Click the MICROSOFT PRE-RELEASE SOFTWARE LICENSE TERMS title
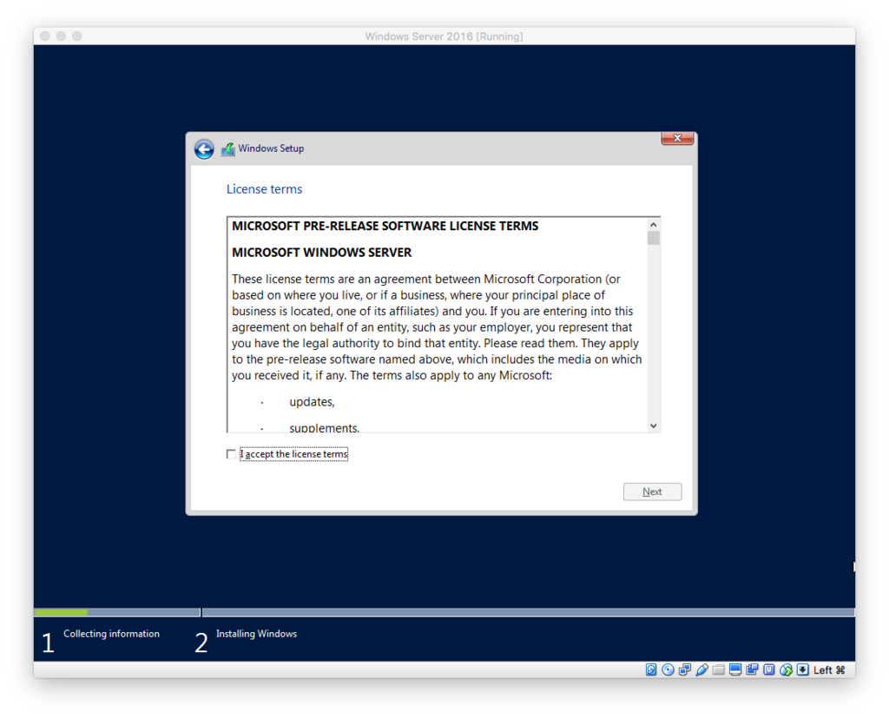Screen dimensions: 889x718 click(x=385, y=227)
